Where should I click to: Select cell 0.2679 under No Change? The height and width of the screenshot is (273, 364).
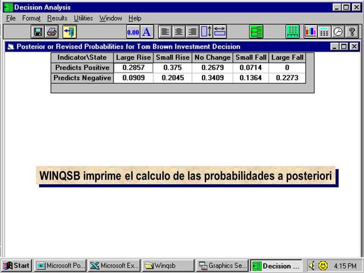coord(212,68)
